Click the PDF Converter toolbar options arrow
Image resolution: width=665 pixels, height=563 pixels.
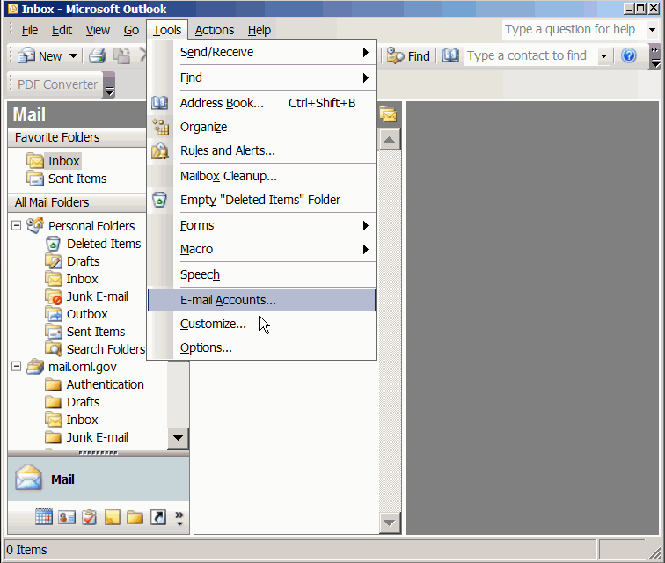point(109,84)
